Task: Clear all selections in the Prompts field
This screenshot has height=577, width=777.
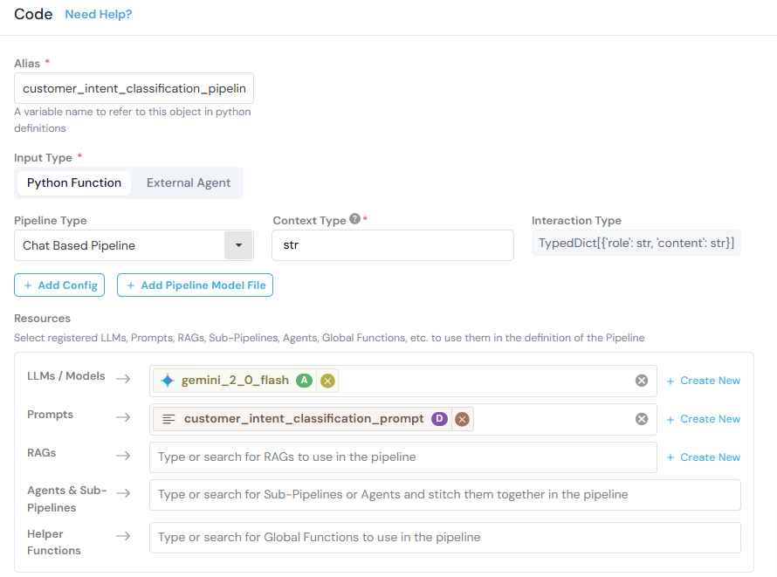Action: click(x=642, y=419)
